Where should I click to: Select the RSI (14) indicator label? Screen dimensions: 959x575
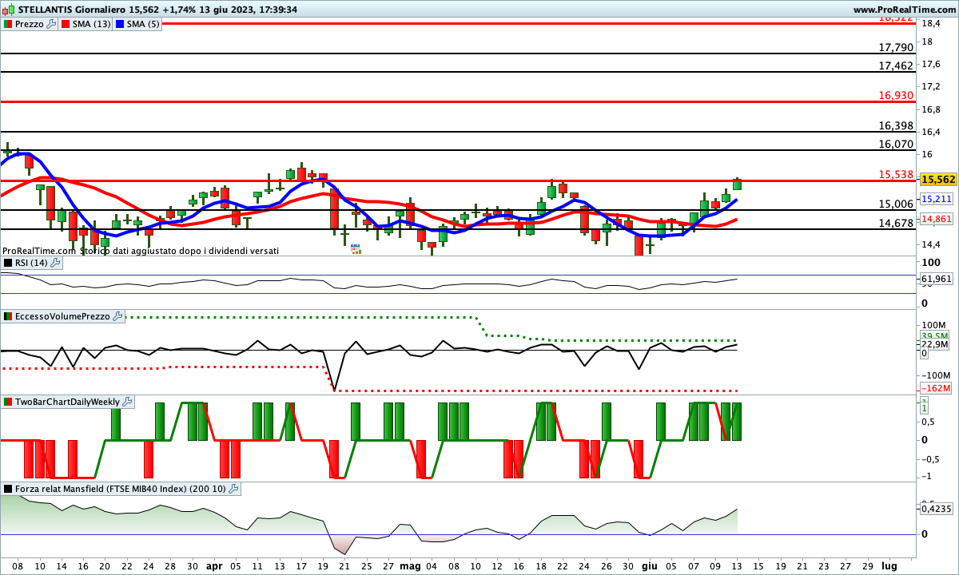pos(30,263)
